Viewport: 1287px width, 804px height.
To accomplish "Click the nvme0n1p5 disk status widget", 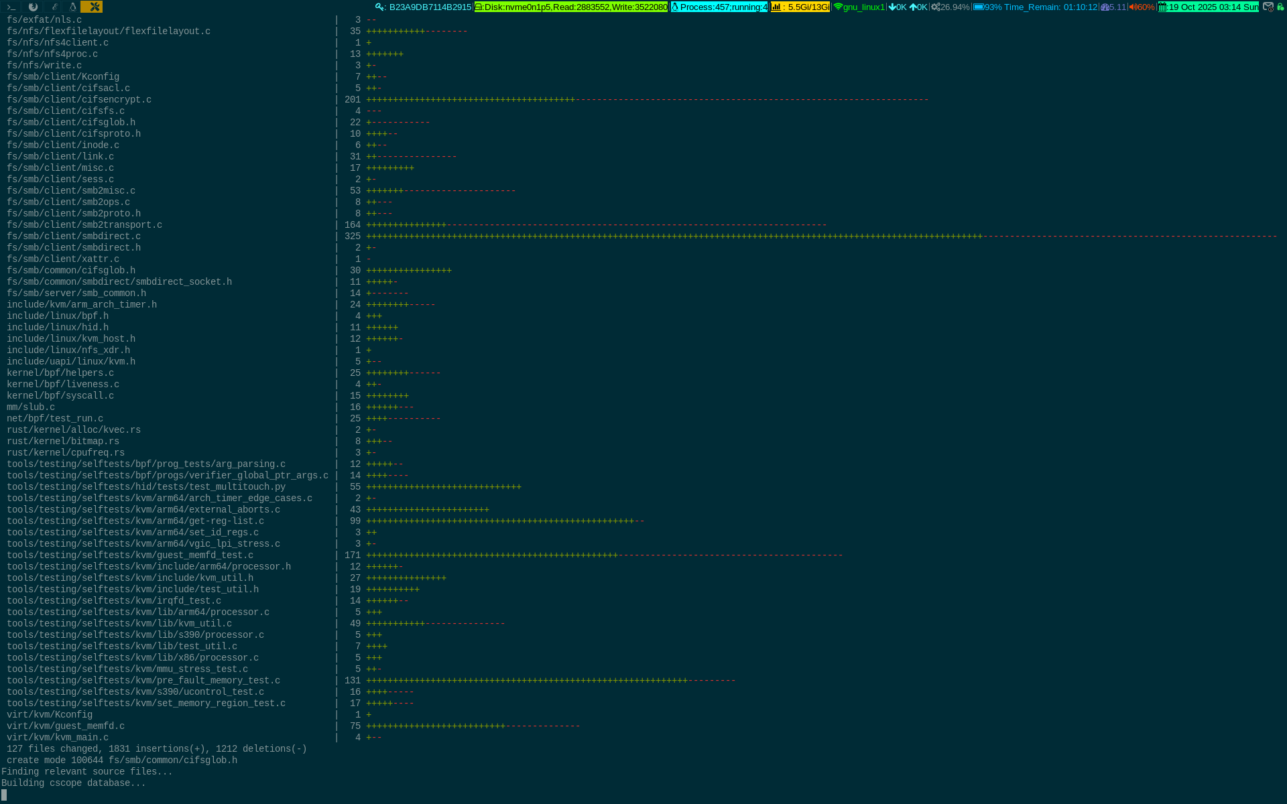I will [571, 7].
